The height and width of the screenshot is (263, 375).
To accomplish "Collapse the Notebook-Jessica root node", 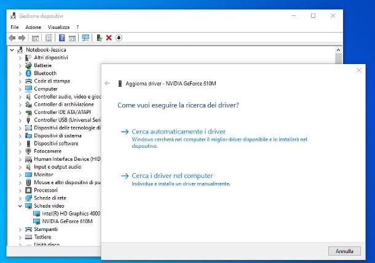I will (12, 50).
